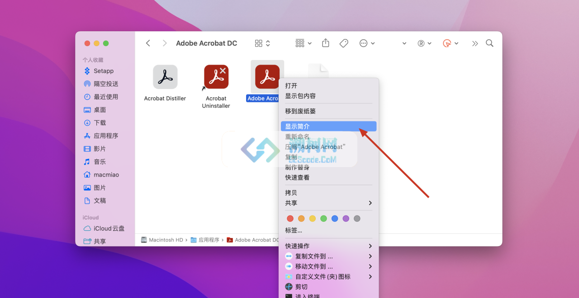Screen dimensions: 579x298
Task: Show the toolbar overflow double-chevron
Action: (475, 43)
